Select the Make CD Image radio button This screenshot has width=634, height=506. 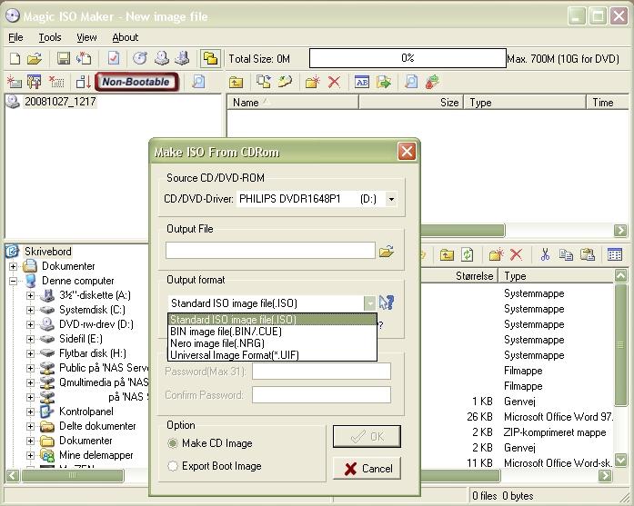(174, 443)
